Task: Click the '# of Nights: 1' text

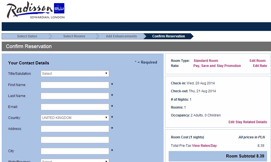Action: coord(181,99)
